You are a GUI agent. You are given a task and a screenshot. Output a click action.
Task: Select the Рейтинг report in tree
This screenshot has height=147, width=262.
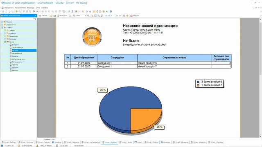click(15, 71)
